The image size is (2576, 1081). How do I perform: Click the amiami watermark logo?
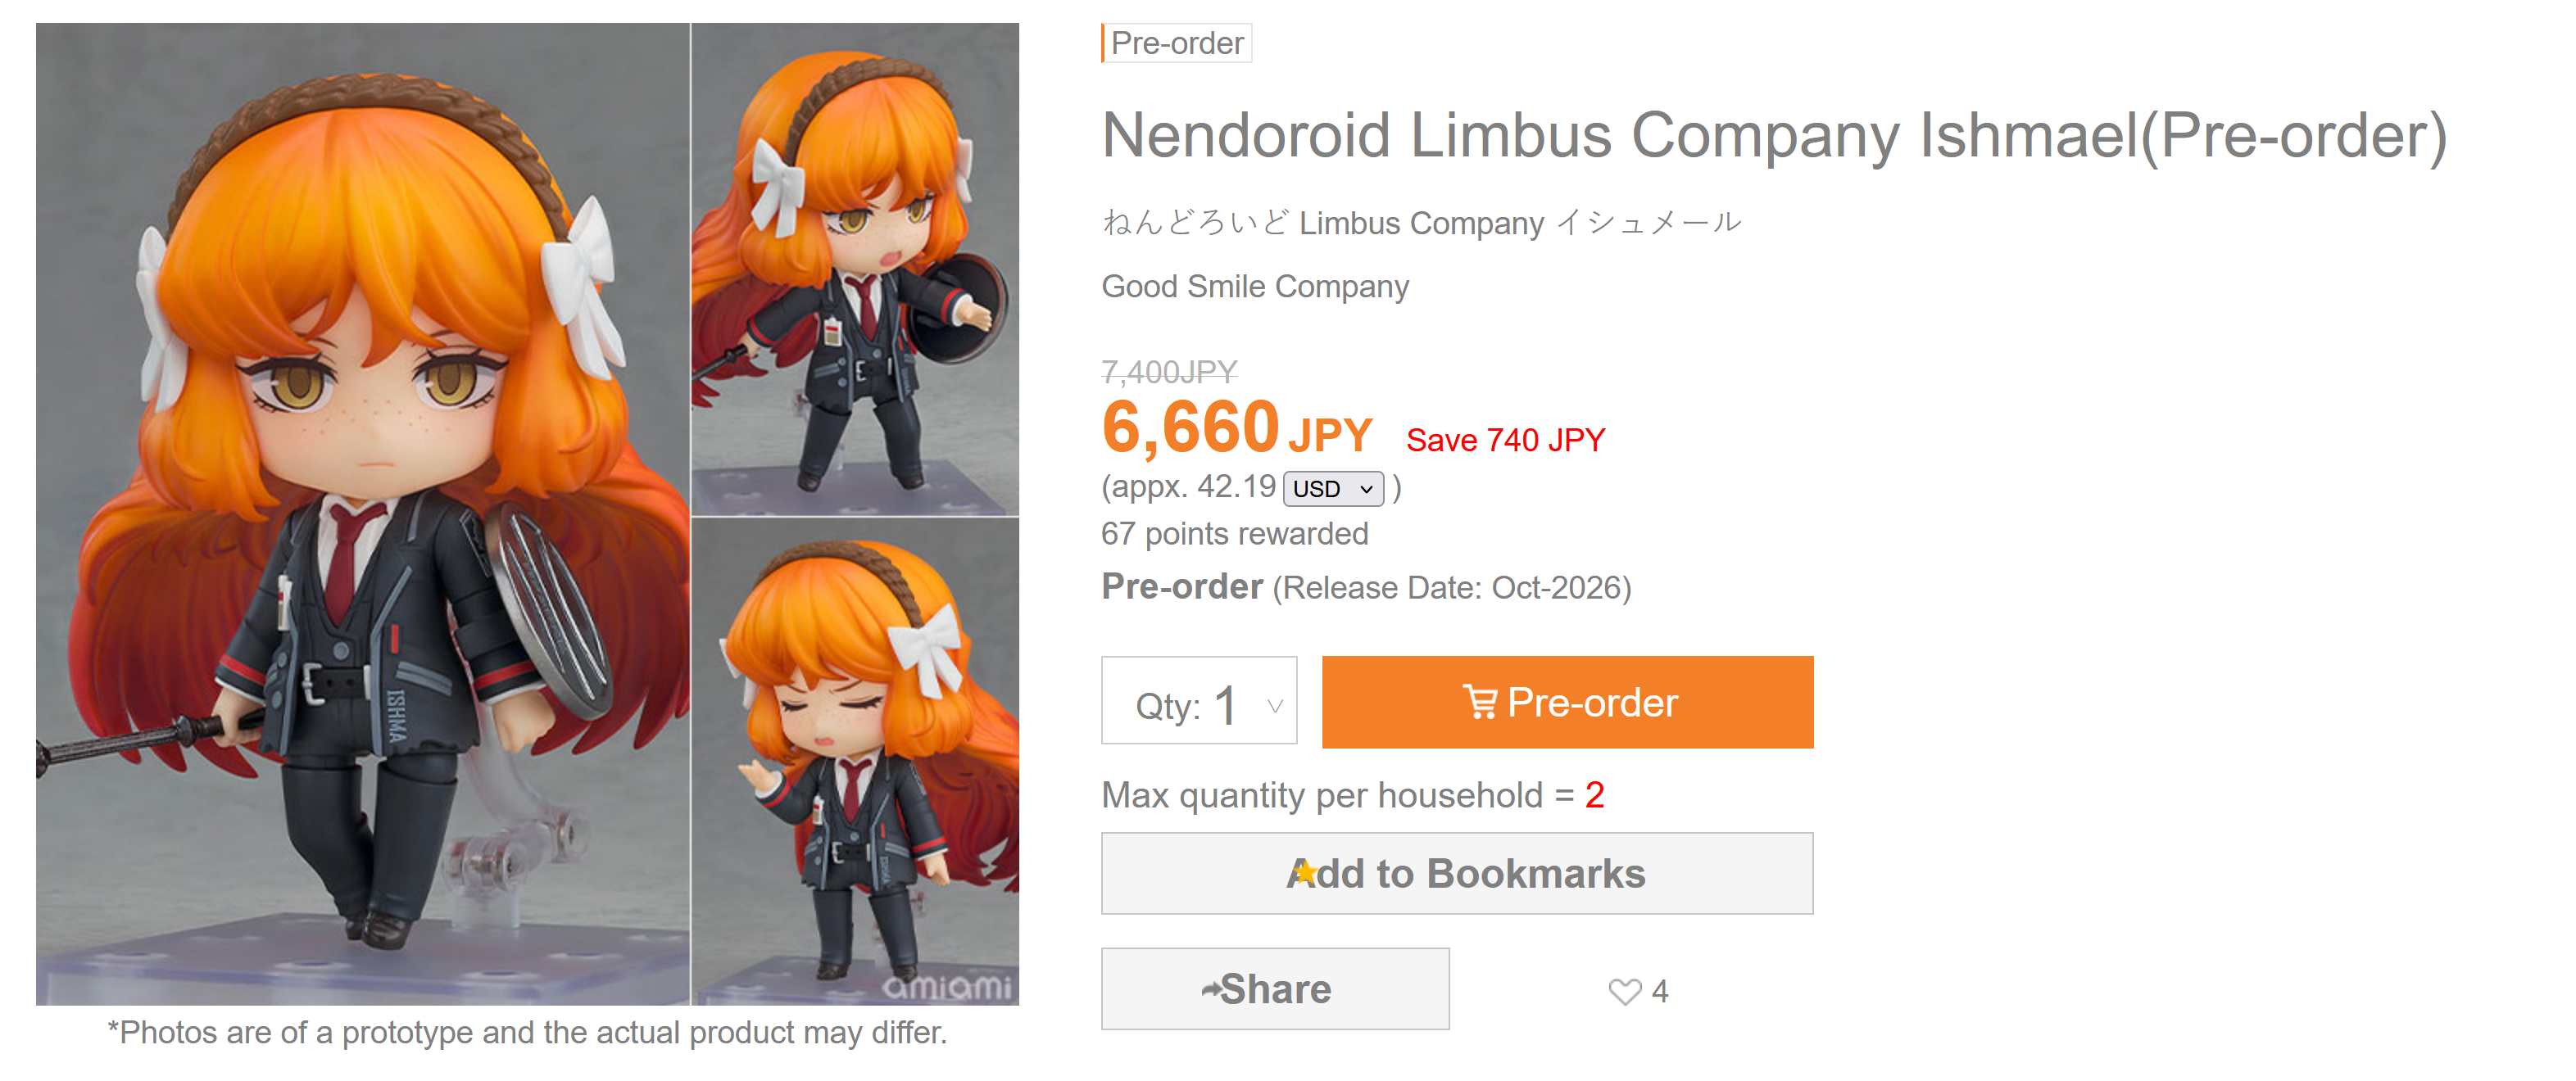tap(947, 986)
